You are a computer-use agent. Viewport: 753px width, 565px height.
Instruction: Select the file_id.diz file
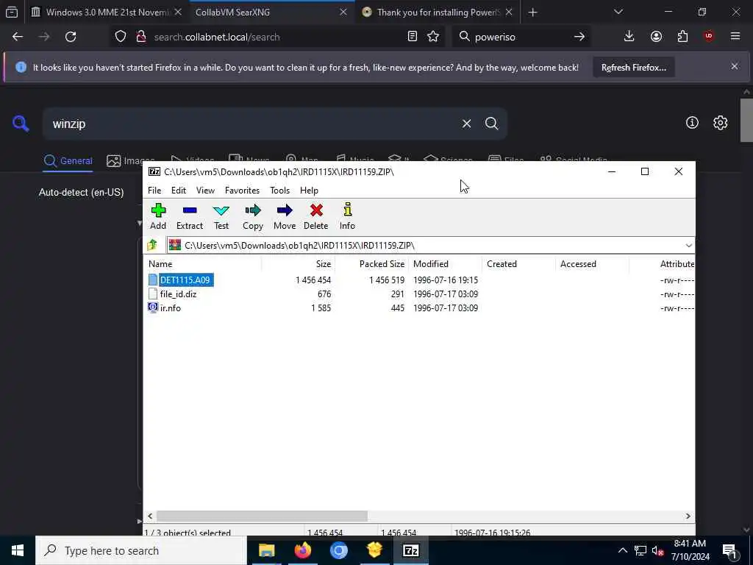178,294
